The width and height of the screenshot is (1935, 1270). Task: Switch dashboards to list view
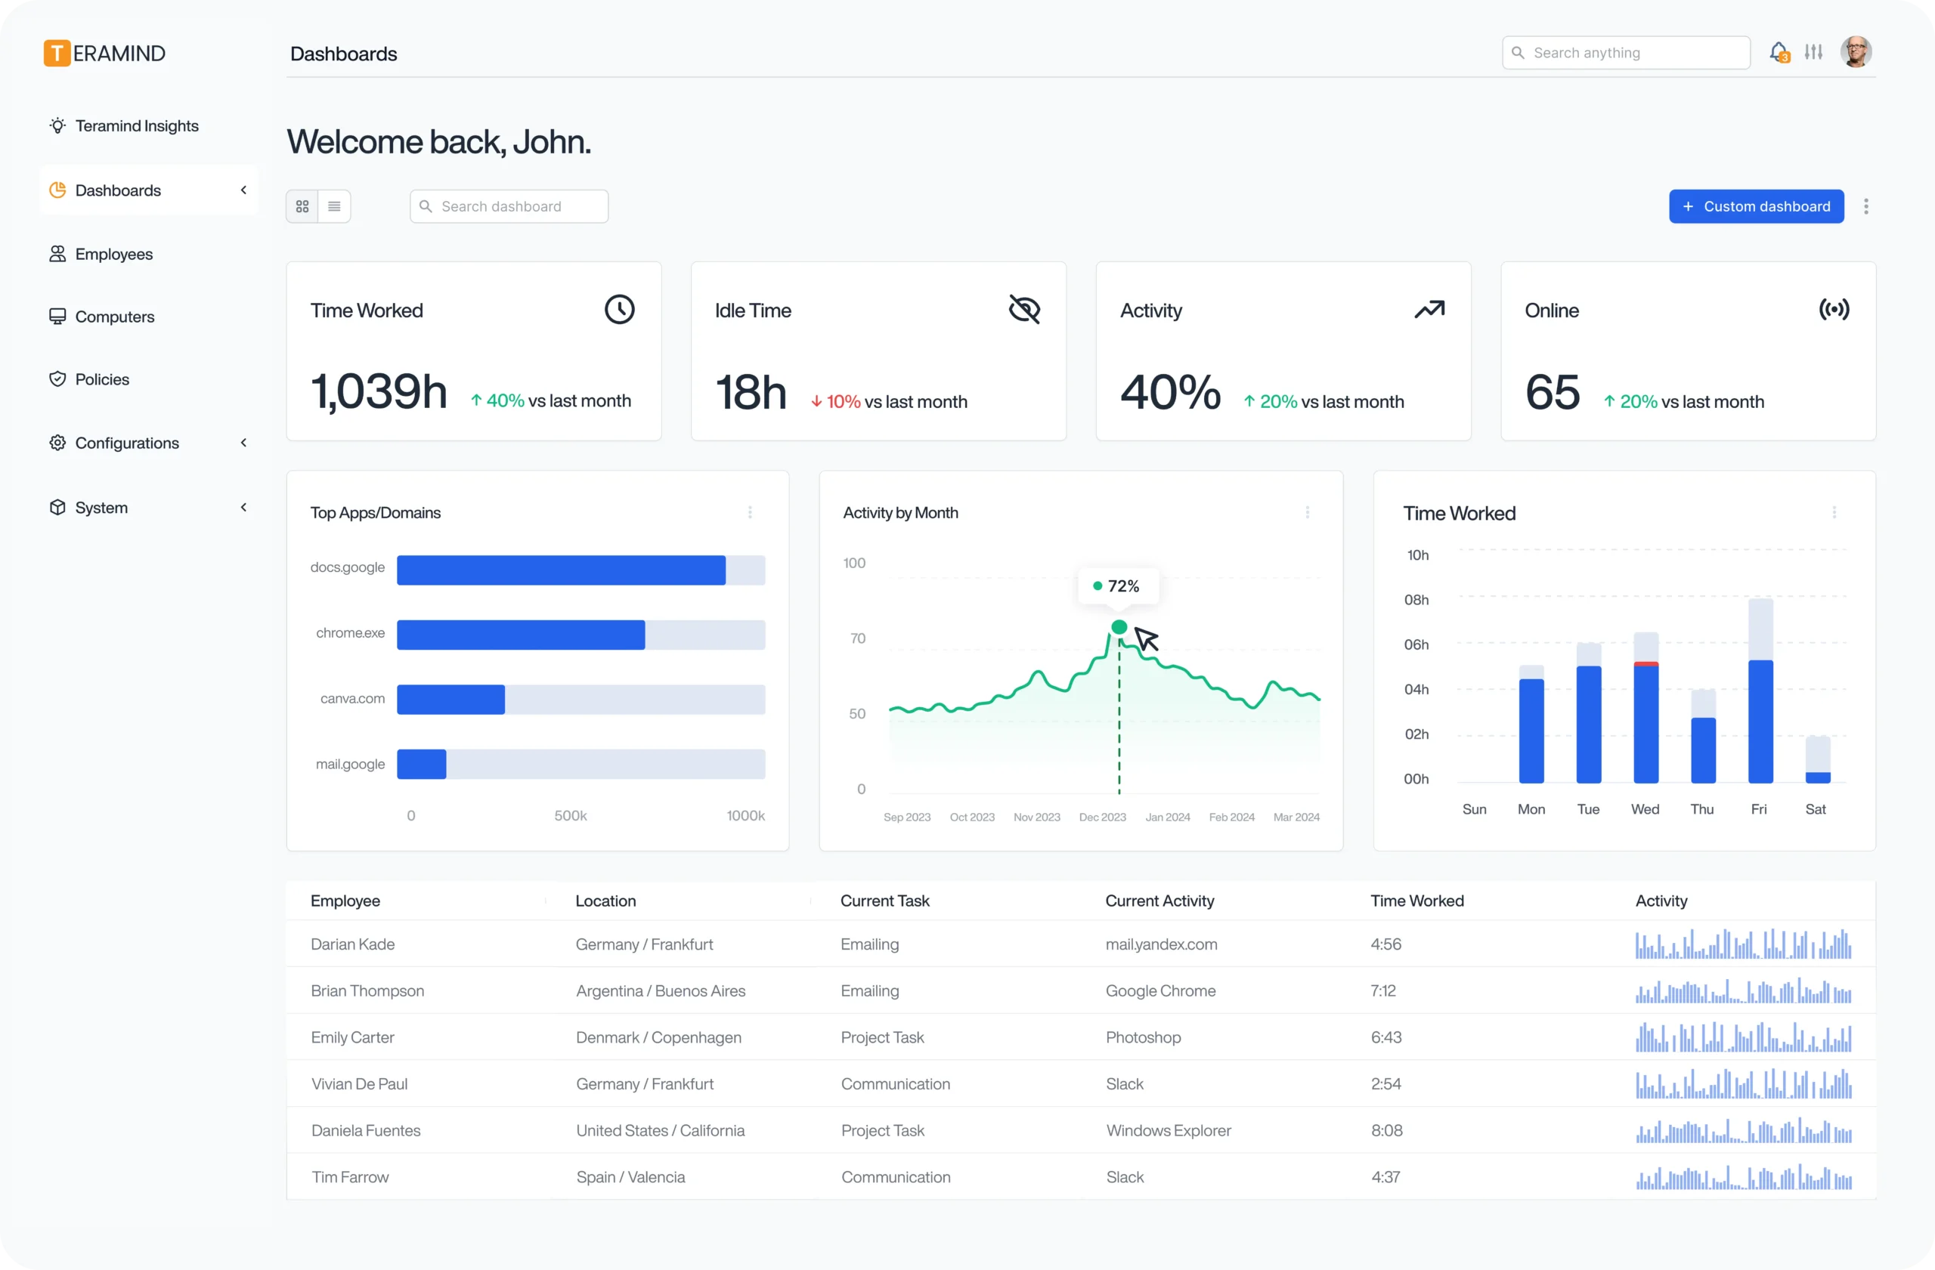(333, 205)
